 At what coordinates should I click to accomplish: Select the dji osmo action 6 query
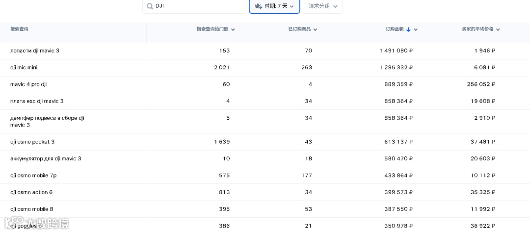point(31,192)
